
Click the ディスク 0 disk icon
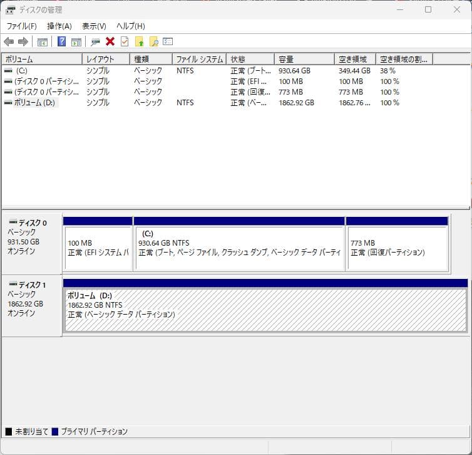[13, 222]
